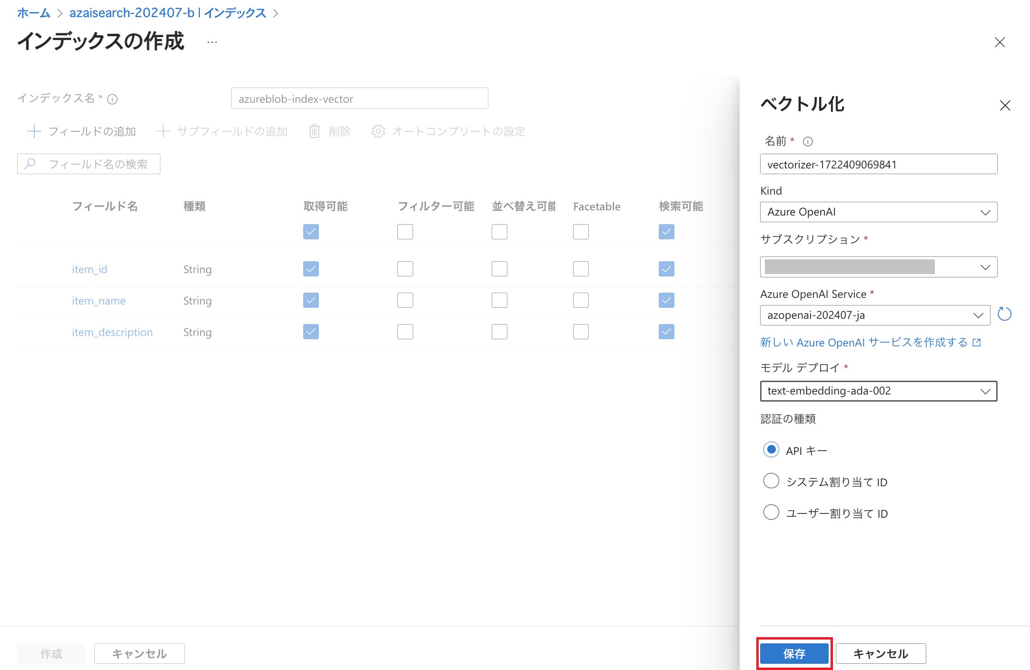
Task: Toggle 検索可能 checkbox for item_description
Action: pos(666,332)
